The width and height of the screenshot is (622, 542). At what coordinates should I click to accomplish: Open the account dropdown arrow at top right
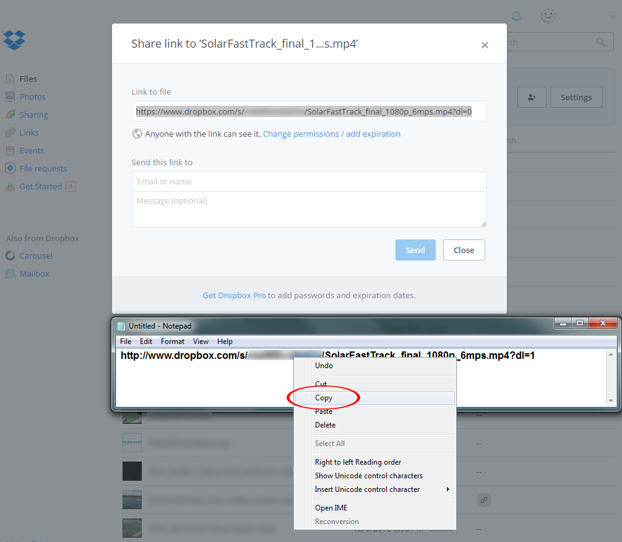[612, 17]
